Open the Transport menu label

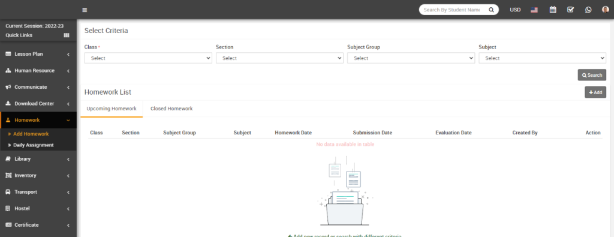pyautogui.click(x=26, y=192)
